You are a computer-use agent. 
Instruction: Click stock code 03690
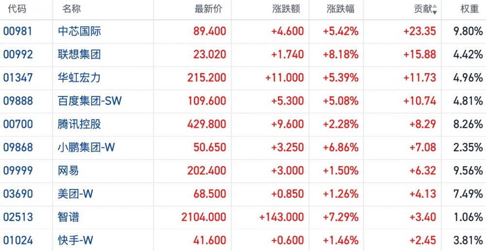tap(18, 194)
